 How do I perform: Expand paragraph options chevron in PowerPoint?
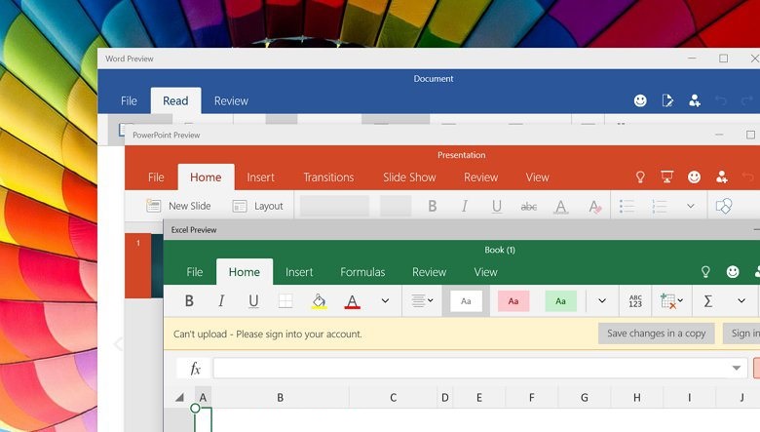click(691, 206)
